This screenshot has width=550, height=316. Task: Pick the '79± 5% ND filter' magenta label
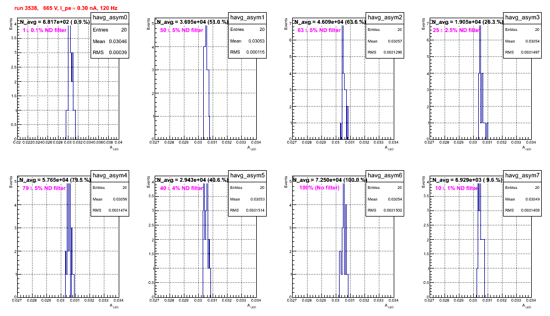pos(44,188)
